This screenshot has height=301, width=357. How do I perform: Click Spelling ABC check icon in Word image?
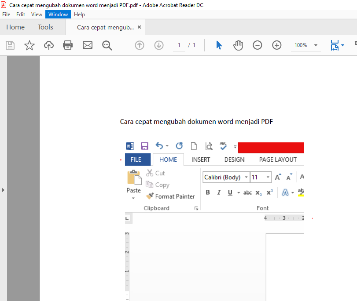[223, 146]
